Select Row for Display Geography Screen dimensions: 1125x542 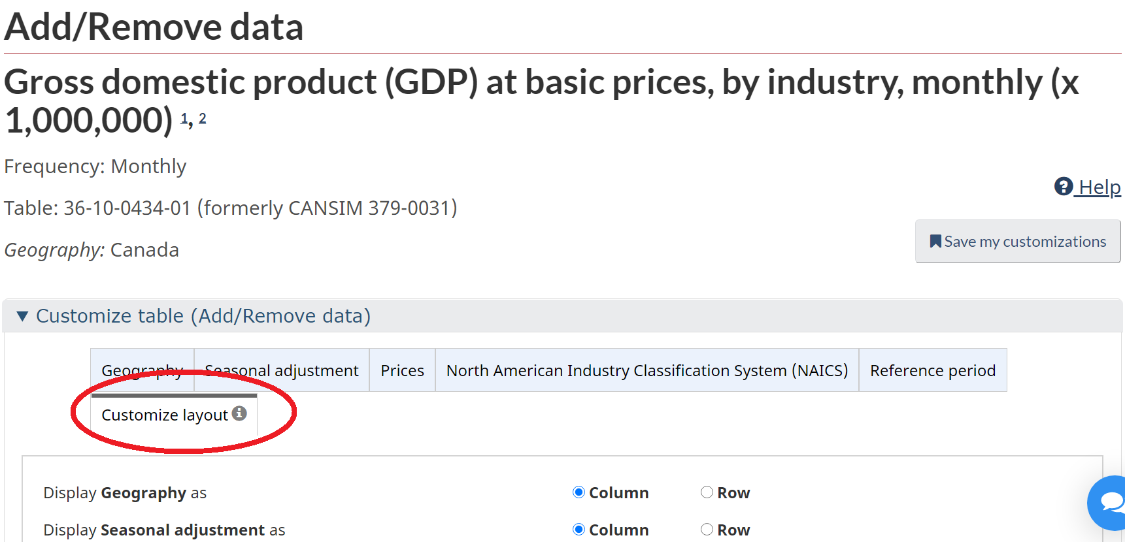click(x=707, y=492)
